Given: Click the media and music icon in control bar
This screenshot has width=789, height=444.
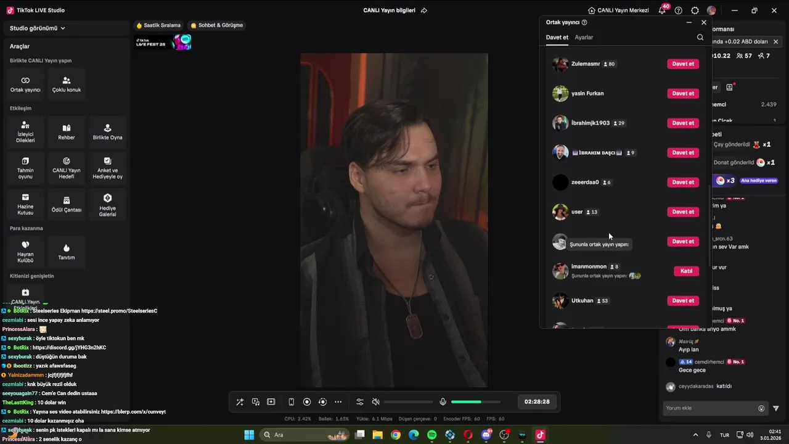Looking at the screenshot, I should [x=256, y=402].
